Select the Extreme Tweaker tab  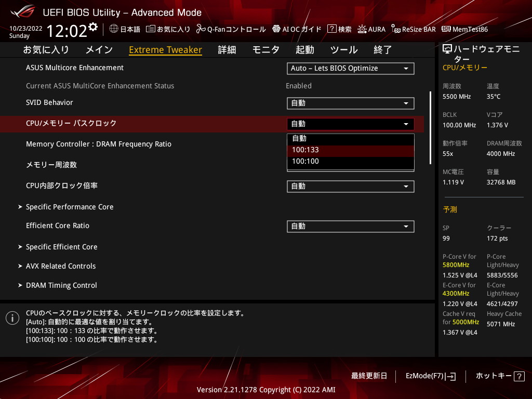click(166, 50)
